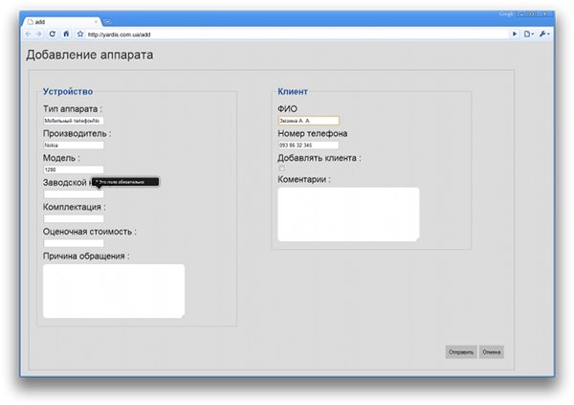Click the 'Номер телефона' input field

pyautogui.click(x=308, y=145)
